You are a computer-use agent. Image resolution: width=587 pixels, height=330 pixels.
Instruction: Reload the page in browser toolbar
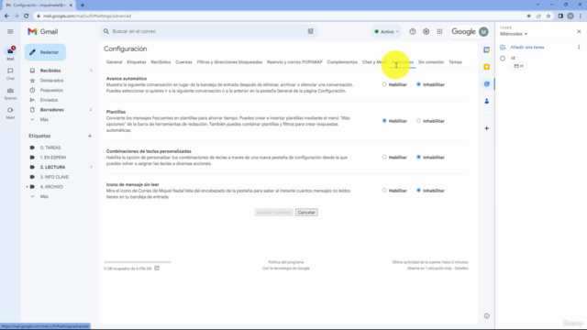(27, 16)
